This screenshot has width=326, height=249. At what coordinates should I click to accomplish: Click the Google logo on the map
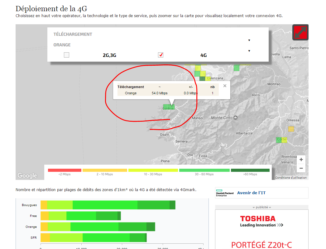coord(27,176)
